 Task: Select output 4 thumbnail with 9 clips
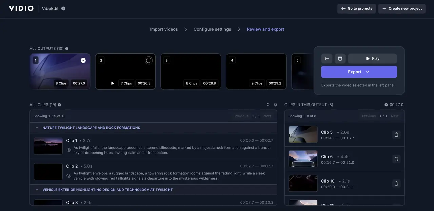(256, 69)
